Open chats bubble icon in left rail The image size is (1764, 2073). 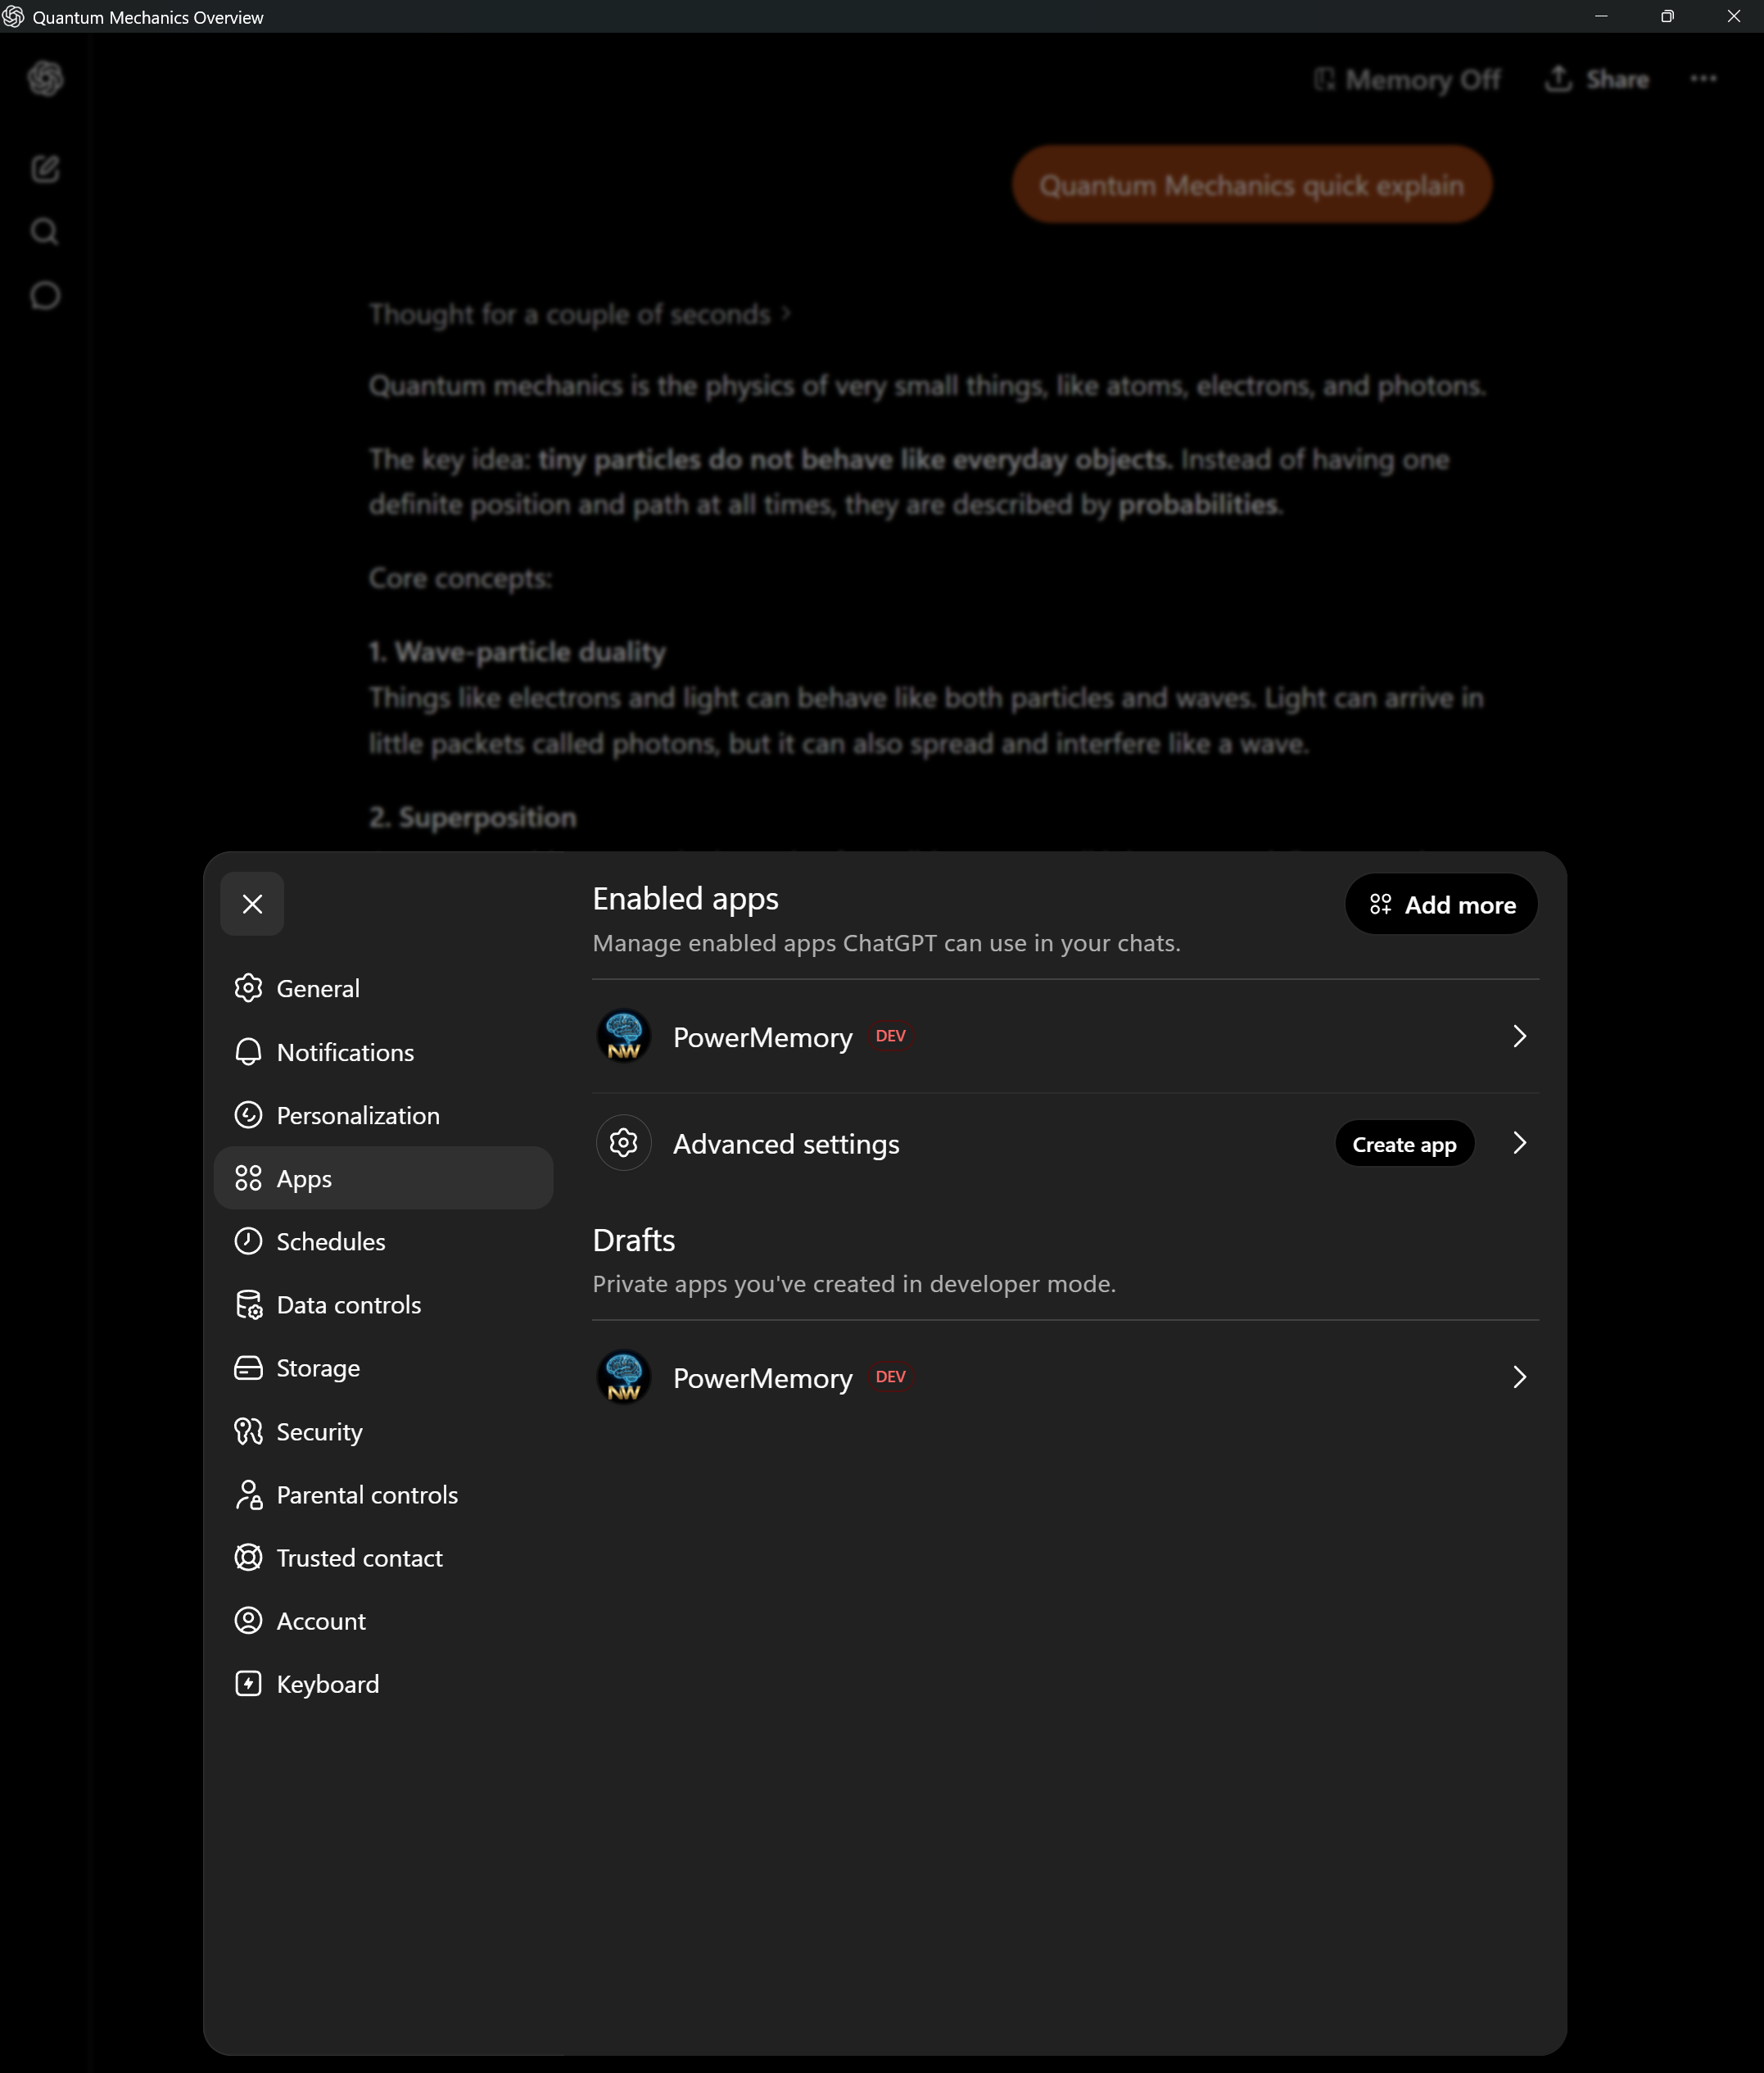click(45, 296)
